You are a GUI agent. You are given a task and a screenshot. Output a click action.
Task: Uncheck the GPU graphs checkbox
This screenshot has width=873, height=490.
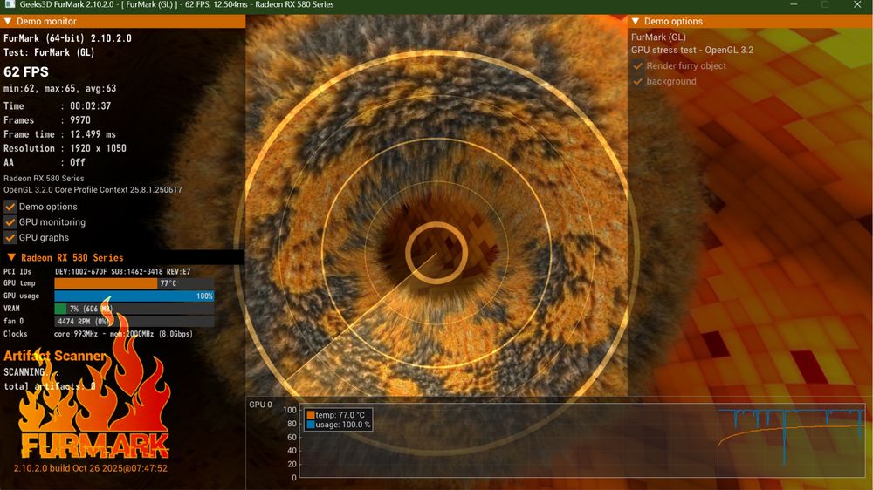tap(10, 237)
